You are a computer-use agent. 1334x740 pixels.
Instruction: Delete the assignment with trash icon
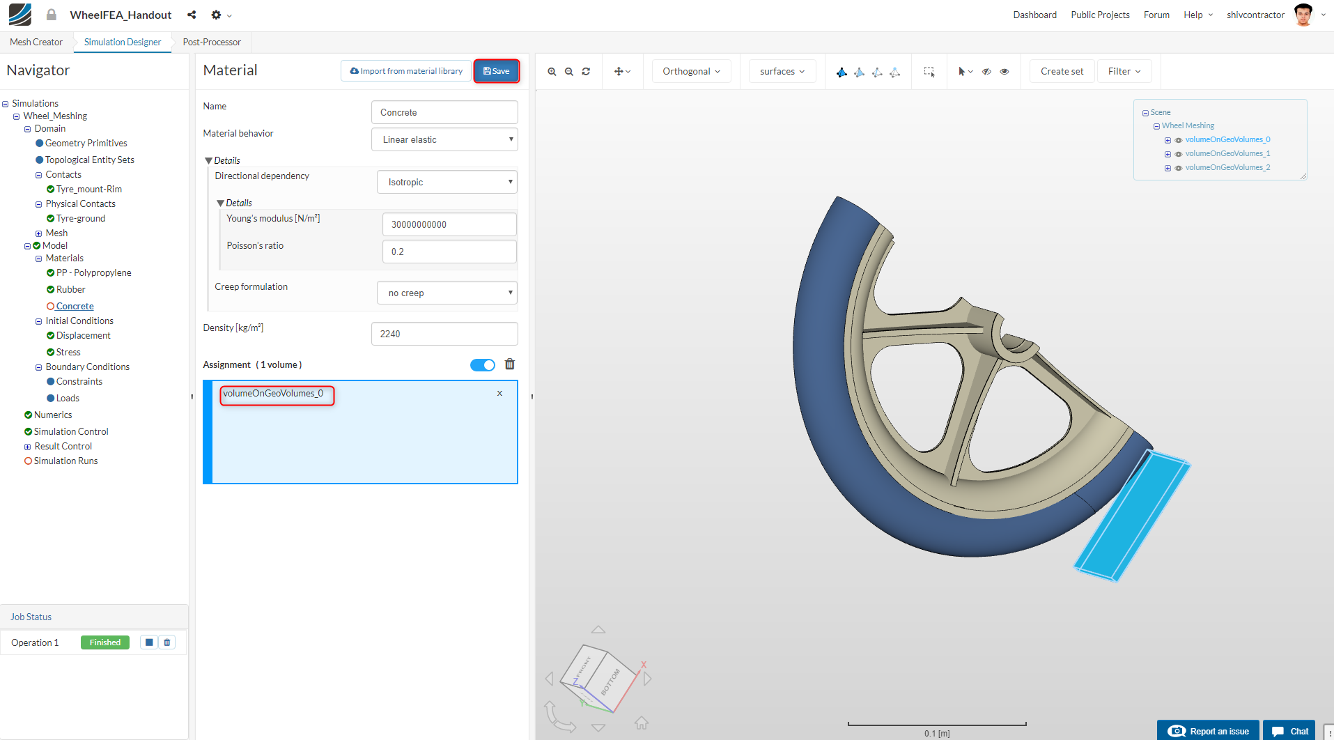510,364
